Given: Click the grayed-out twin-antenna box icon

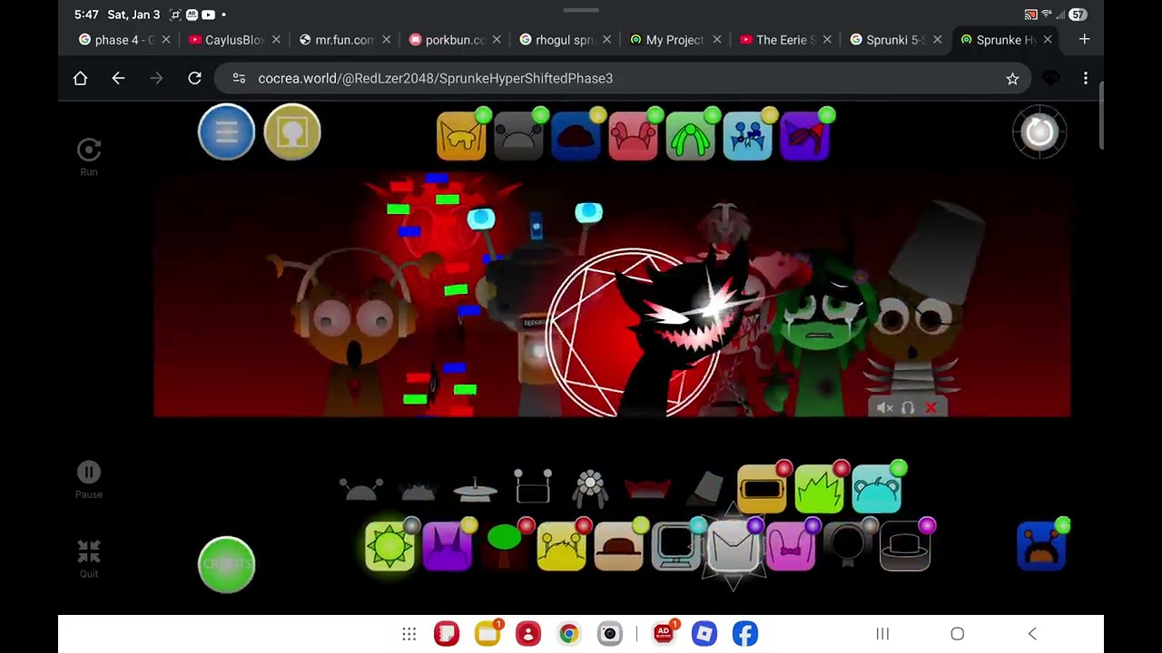Looking at the screenshot, I should 533,487.
